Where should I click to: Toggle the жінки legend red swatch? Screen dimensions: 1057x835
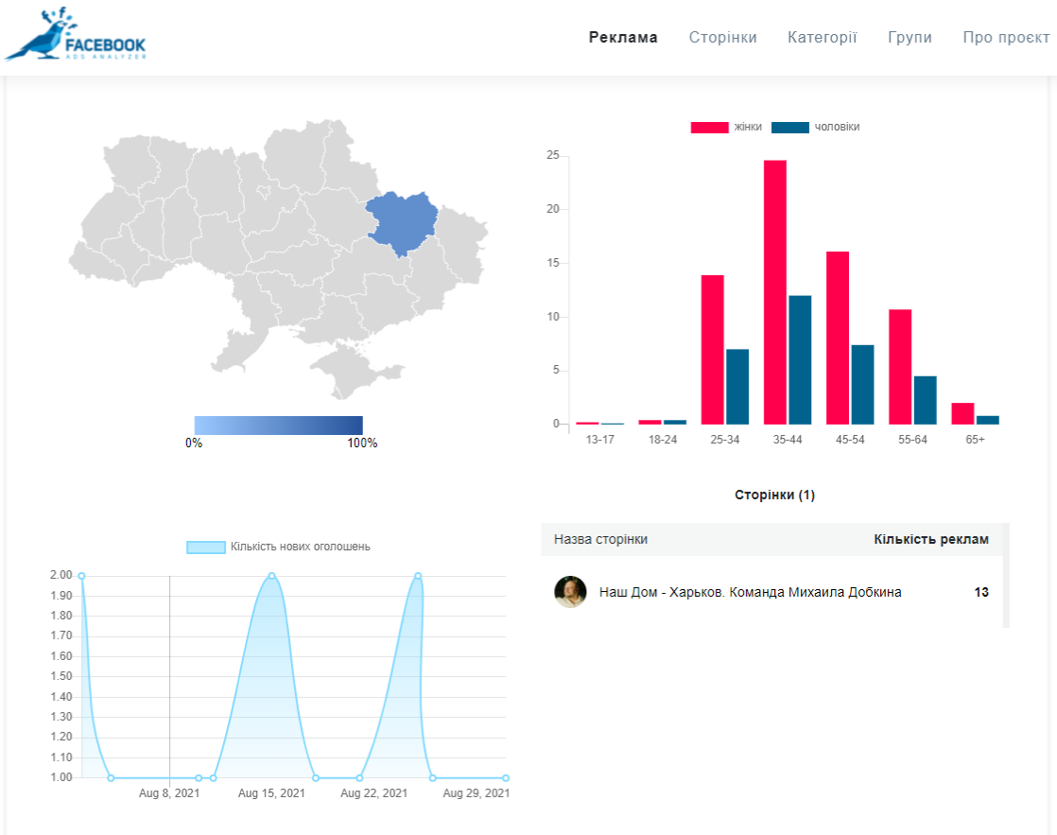point(709,128)
